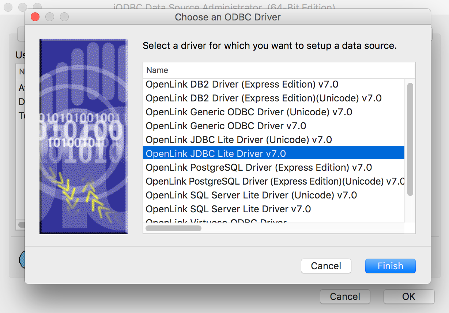Click the horizontal scrollbar below the driver list

(x=173, y=228)
